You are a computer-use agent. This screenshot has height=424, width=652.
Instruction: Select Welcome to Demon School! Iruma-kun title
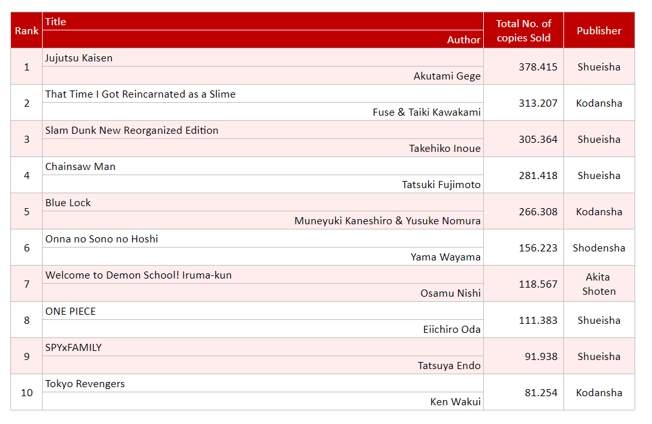(x=138, y=275)
